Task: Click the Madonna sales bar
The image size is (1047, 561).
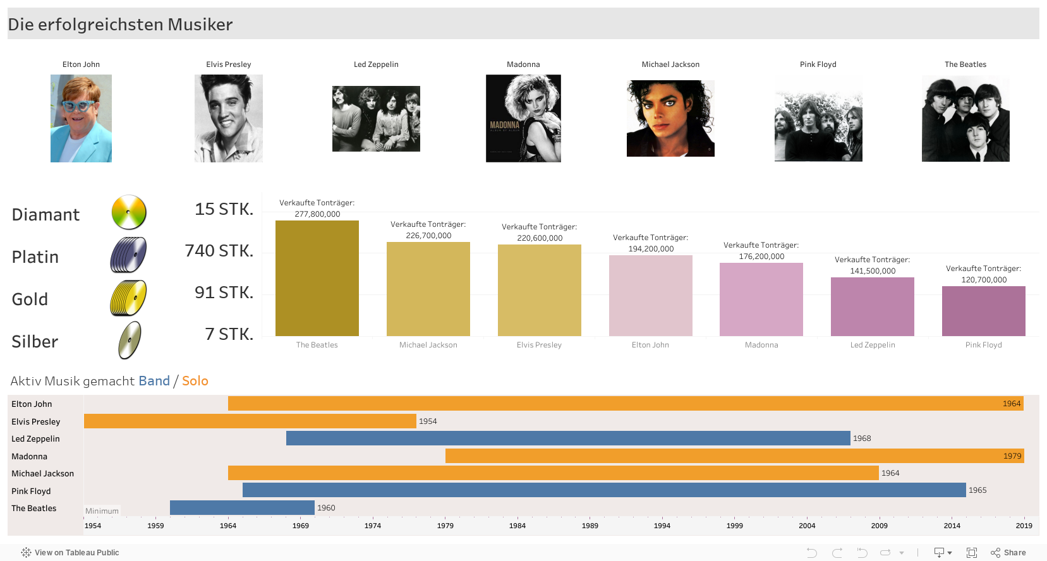Action: pyautogui.click(x=761, y=299)
